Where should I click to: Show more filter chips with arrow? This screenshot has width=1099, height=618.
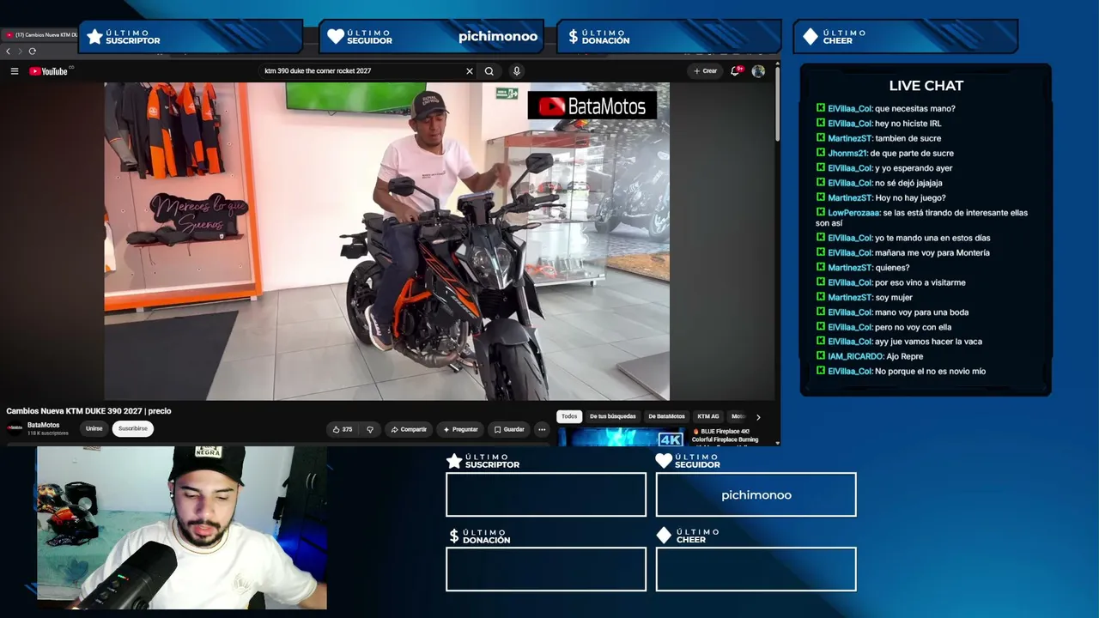coord(758,417)
